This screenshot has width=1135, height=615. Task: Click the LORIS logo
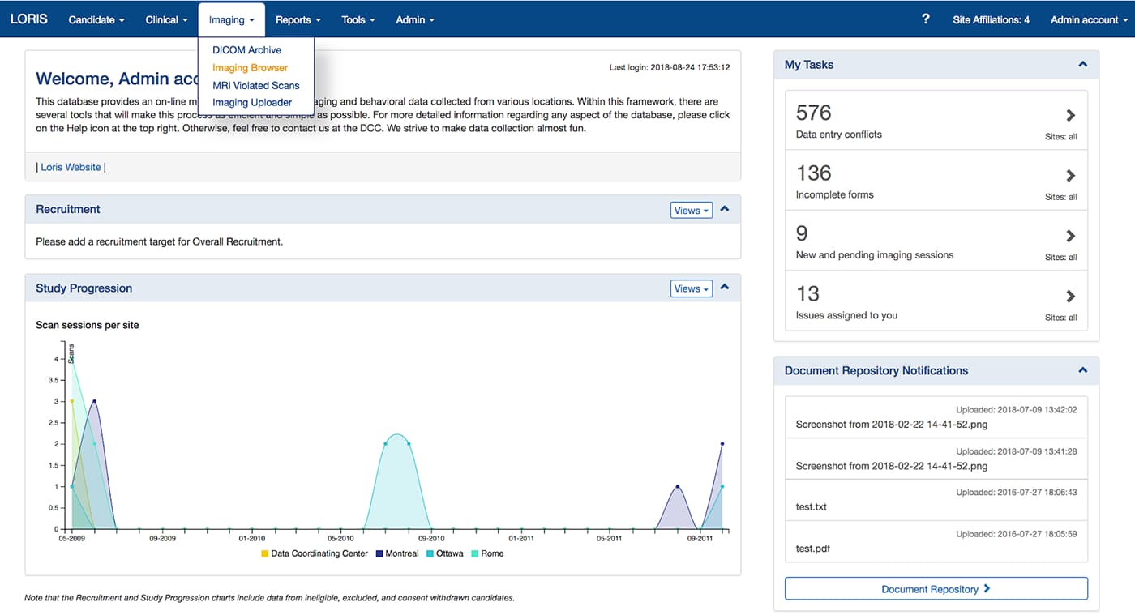coord(28,19)
